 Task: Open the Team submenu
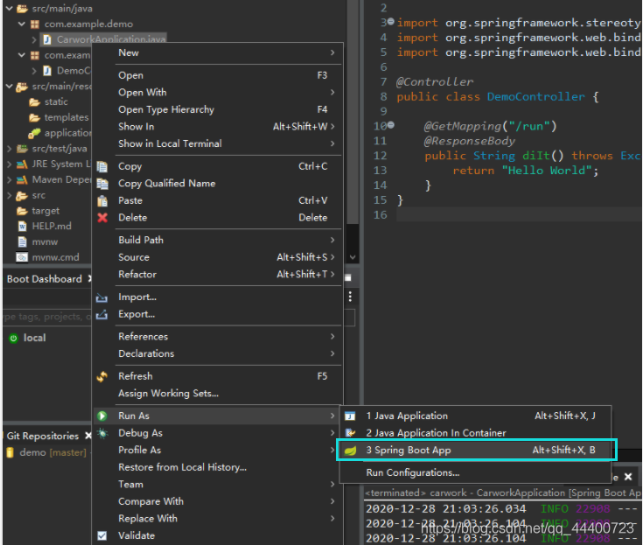click(x=218, y=485)
